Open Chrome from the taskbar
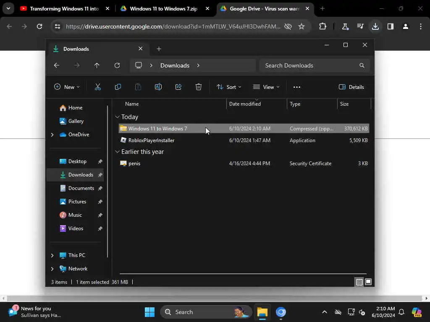This screenshot has height=322, width=430. click(x=281, y=312)
